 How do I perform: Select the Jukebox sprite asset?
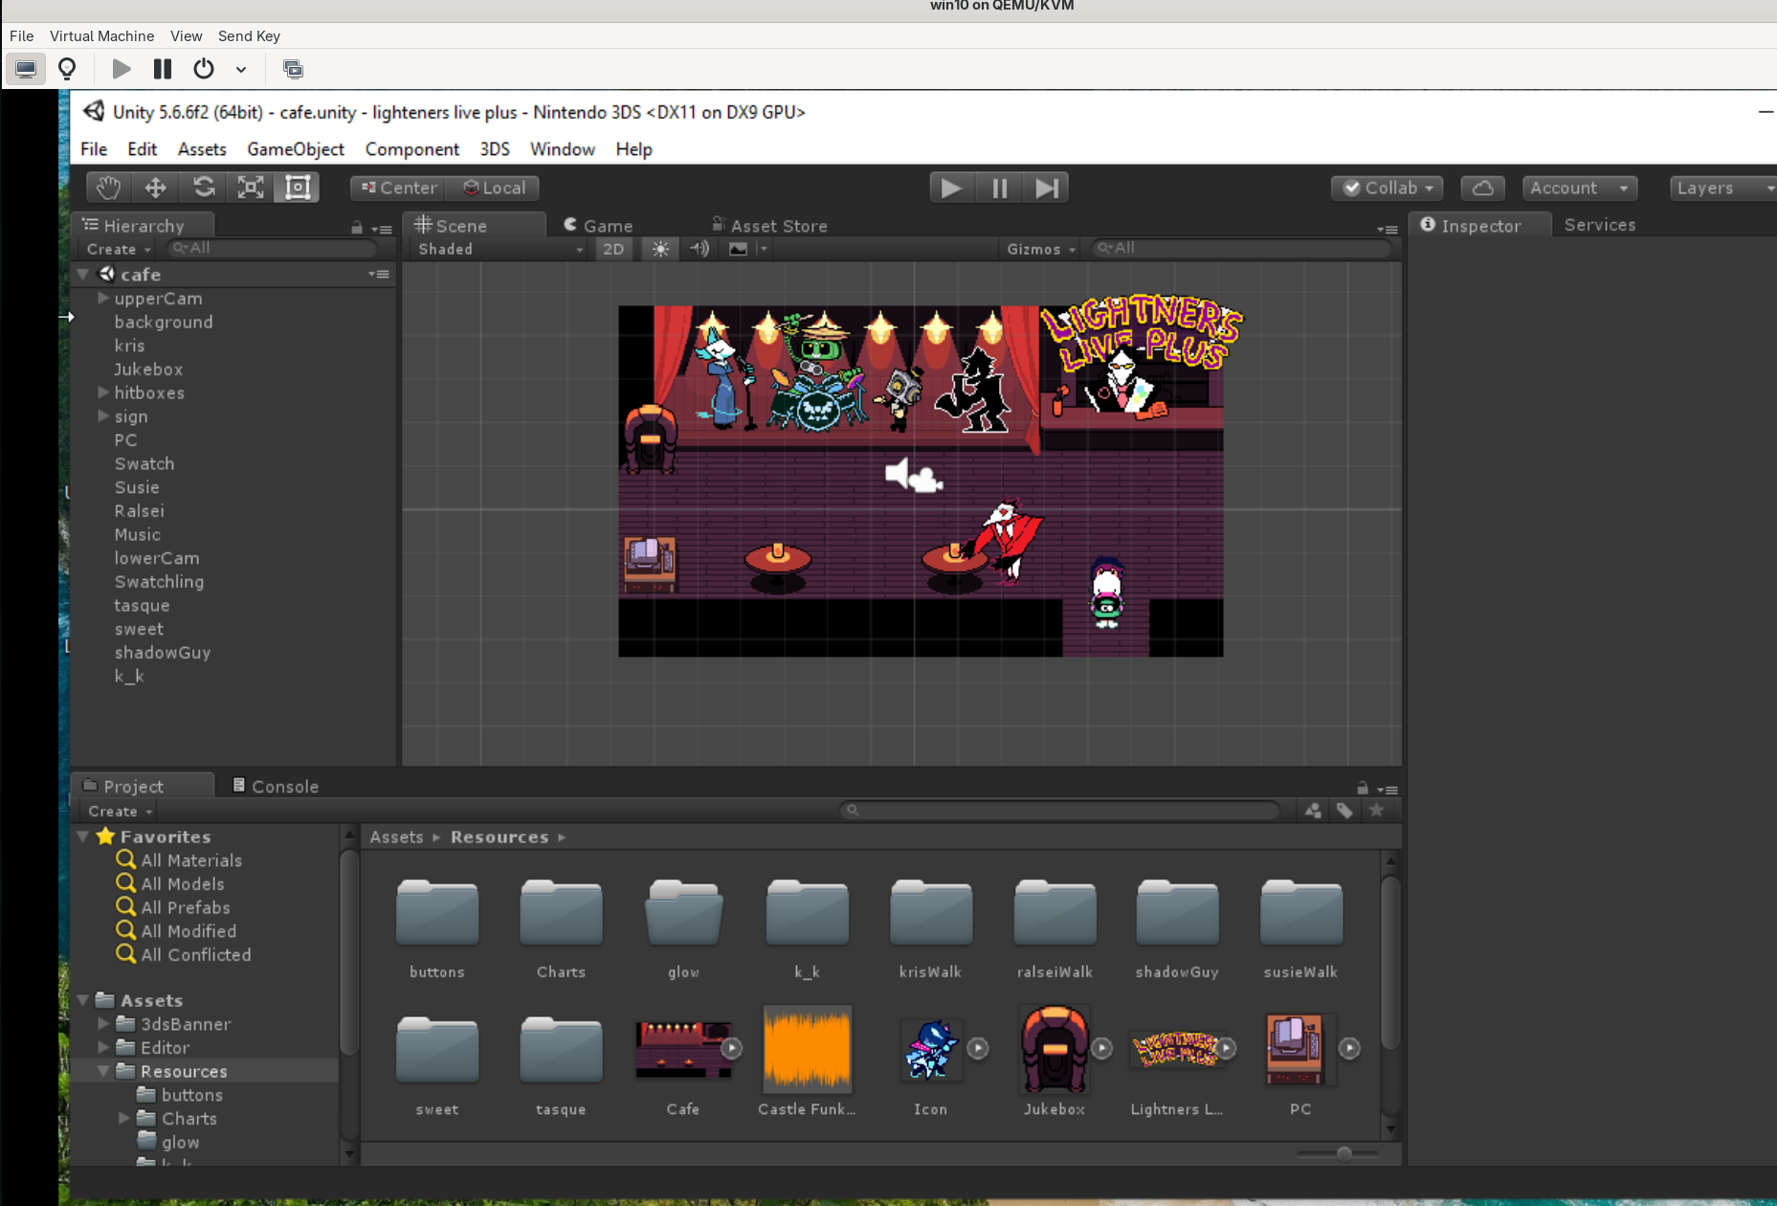click(x=1055, y=1049)
